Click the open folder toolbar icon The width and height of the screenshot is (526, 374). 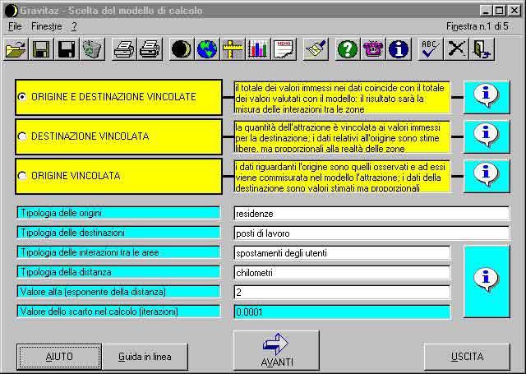click(16, 49)
